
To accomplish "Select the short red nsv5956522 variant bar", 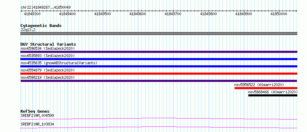I will pos(266,88).
